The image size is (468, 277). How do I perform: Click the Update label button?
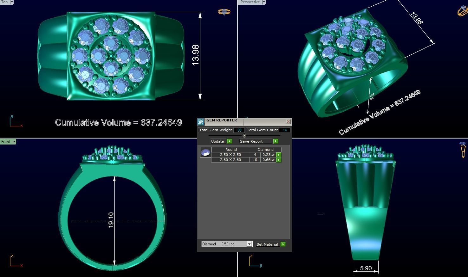point(218,141)
